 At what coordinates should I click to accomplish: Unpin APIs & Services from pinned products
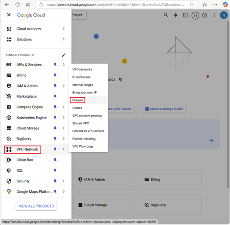55,65
